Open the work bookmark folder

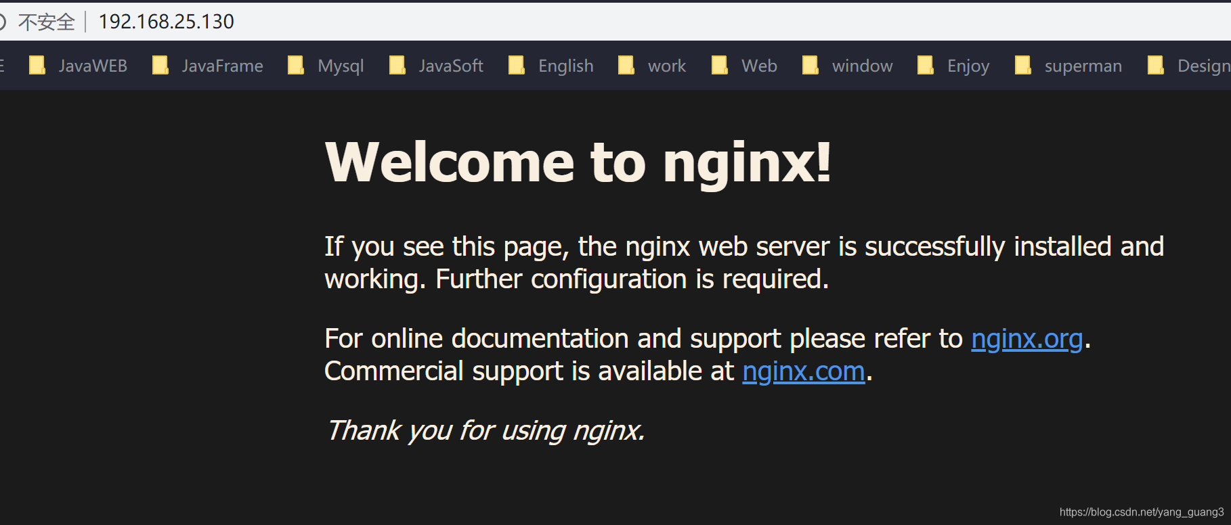(652, 66)
